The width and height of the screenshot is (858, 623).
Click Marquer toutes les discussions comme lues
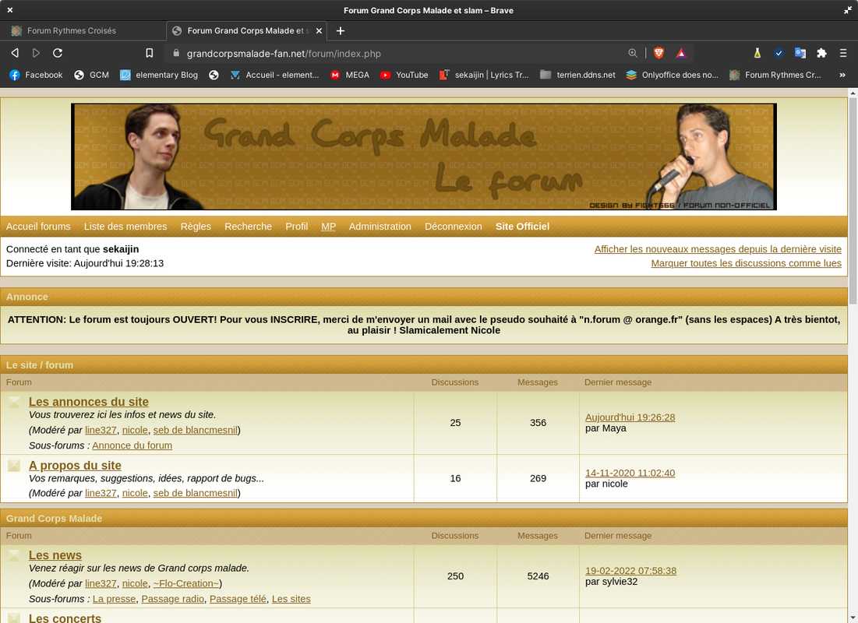(746, 264)
